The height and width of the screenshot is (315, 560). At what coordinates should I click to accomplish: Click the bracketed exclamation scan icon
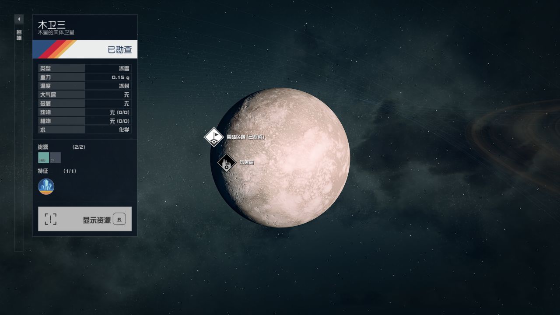(50, 219)
